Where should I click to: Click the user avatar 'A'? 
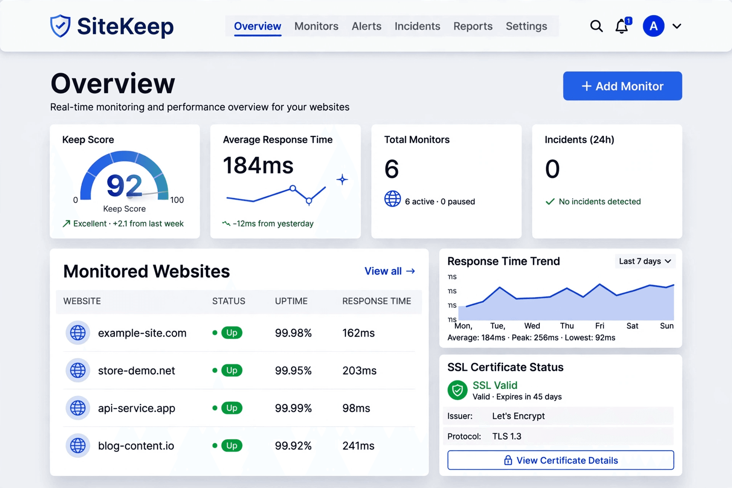(653, 26)
